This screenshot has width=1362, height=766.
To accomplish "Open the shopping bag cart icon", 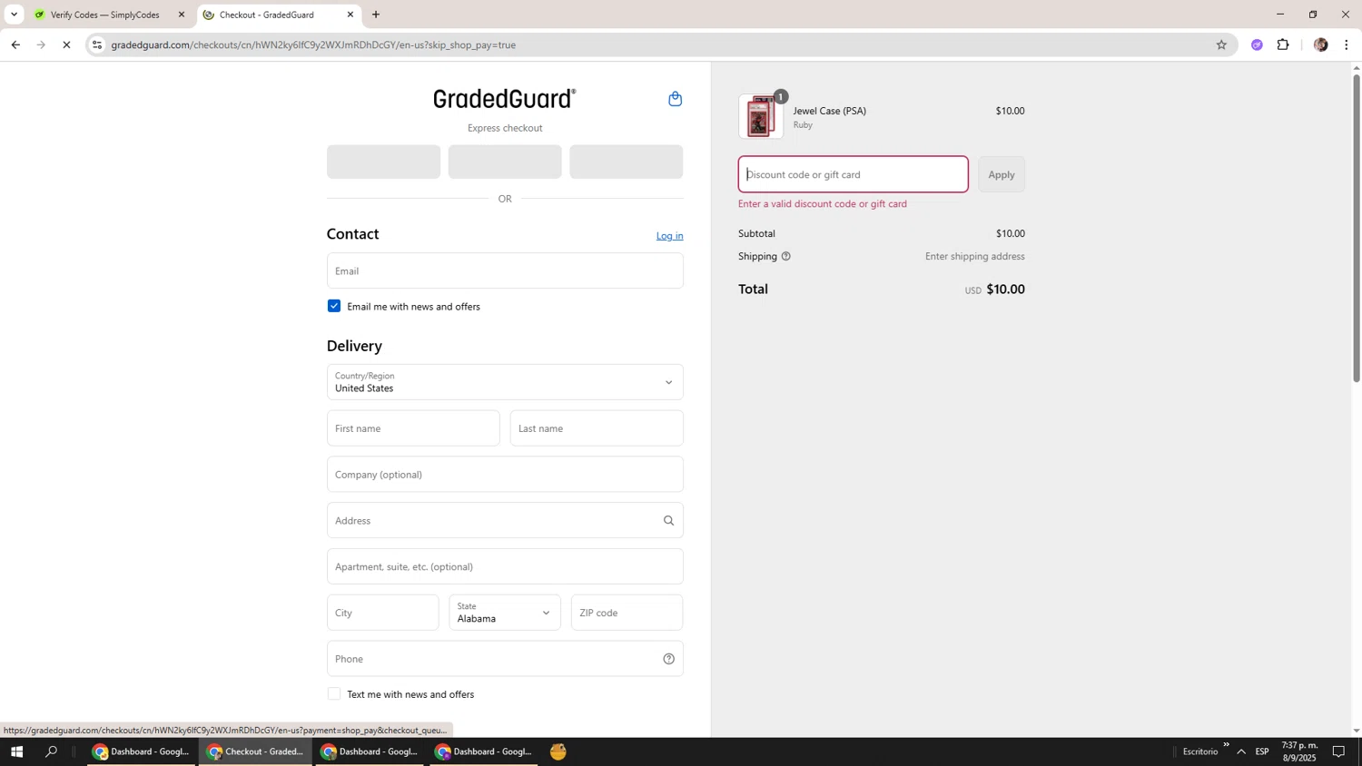I will 675,99.
